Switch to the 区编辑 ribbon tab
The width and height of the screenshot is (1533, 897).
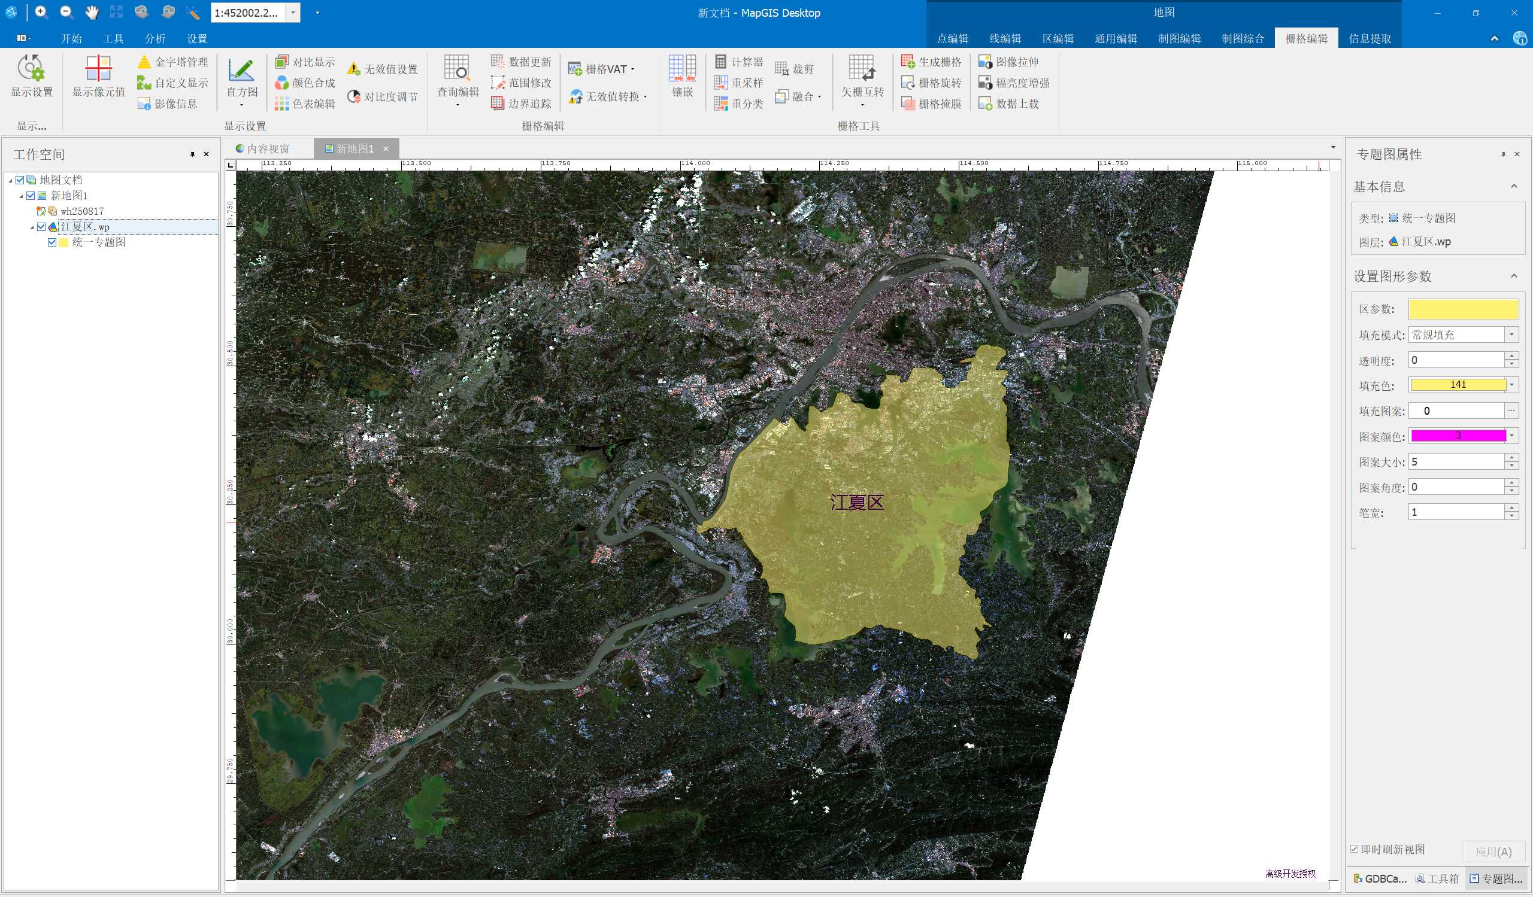click(1058, 38)
